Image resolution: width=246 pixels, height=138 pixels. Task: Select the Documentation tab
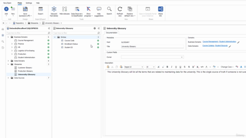[111, 33]
